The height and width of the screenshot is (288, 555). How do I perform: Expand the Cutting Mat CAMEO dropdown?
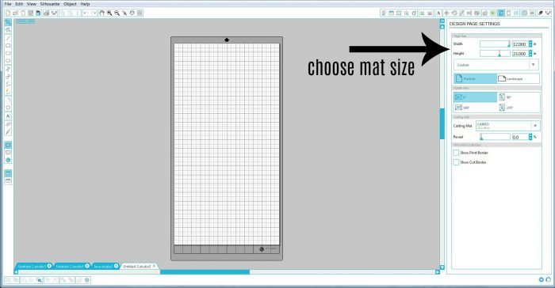pos(507,126)
